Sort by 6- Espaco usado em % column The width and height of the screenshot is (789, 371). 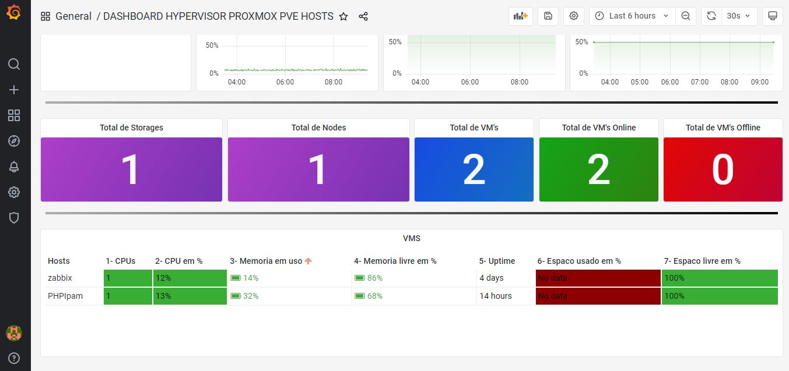(x=579, y=261)
